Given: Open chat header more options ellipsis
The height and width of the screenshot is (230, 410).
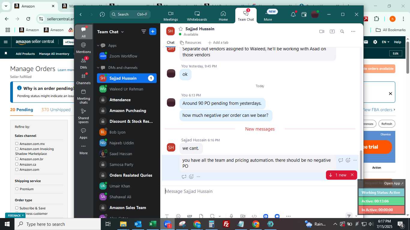Looking at the screenshot, I should 353,31.
